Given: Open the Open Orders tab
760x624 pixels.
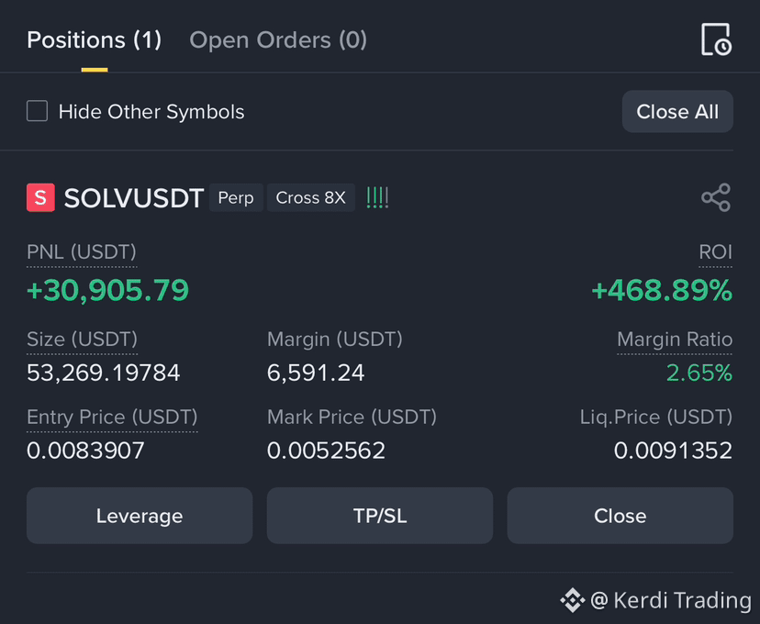Looking at the screenshot, I should 278,39.
